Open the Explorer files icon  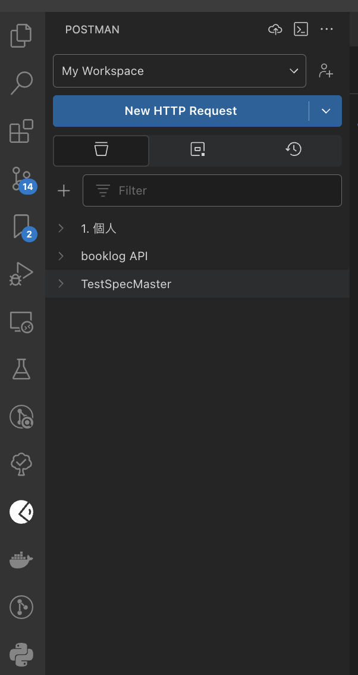click(21, 36)
